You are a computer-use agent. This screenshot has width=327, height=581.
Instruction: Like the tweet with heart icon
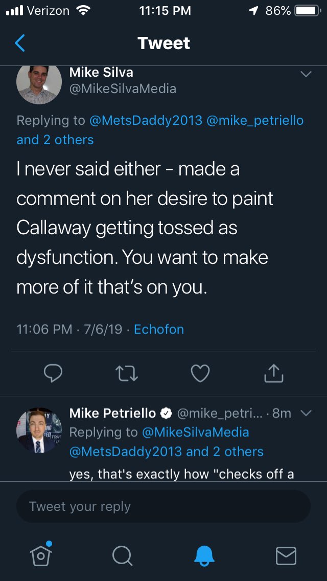click(200, 374)
